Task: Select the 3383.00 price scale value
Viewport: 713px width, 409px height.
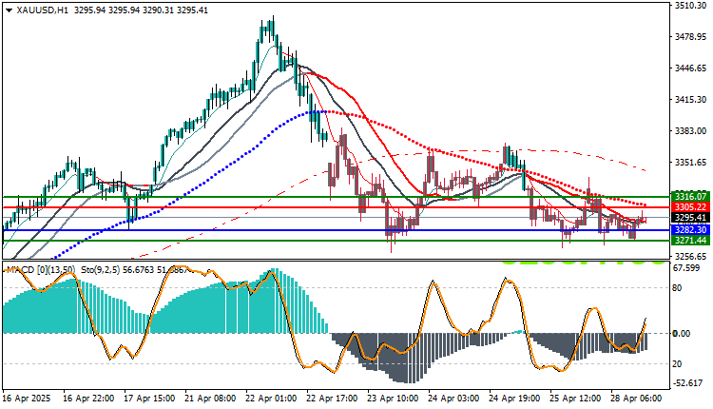Action: pos(690,131)
